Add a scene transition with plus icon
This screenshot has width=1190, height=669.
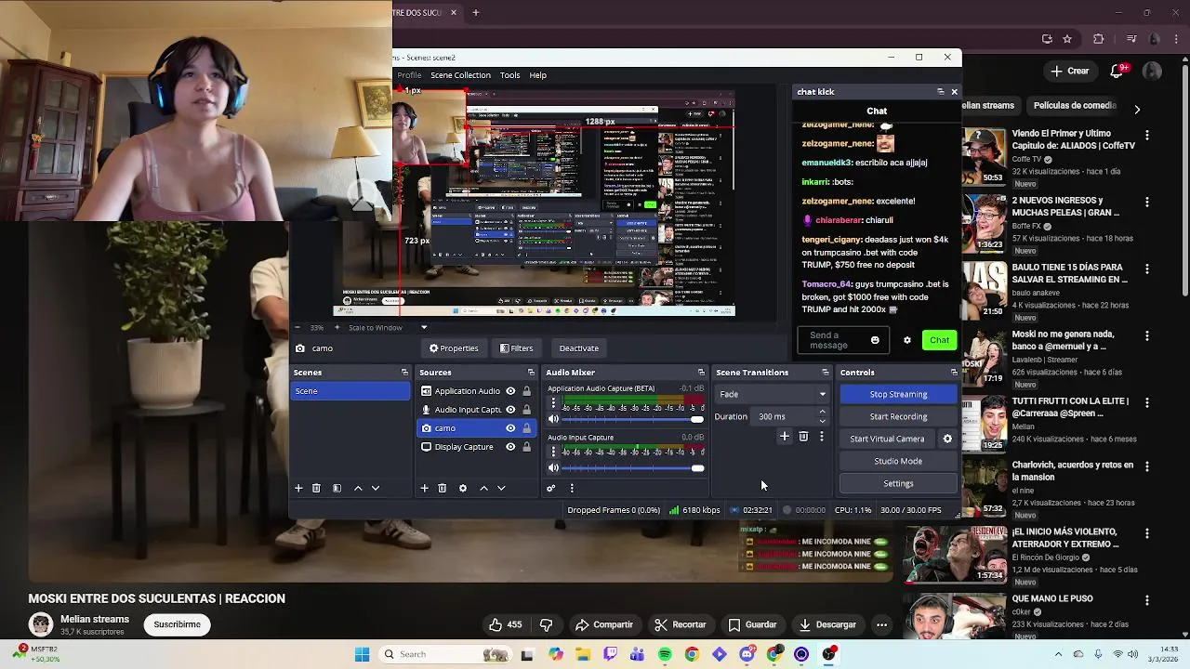click(785, 437)
